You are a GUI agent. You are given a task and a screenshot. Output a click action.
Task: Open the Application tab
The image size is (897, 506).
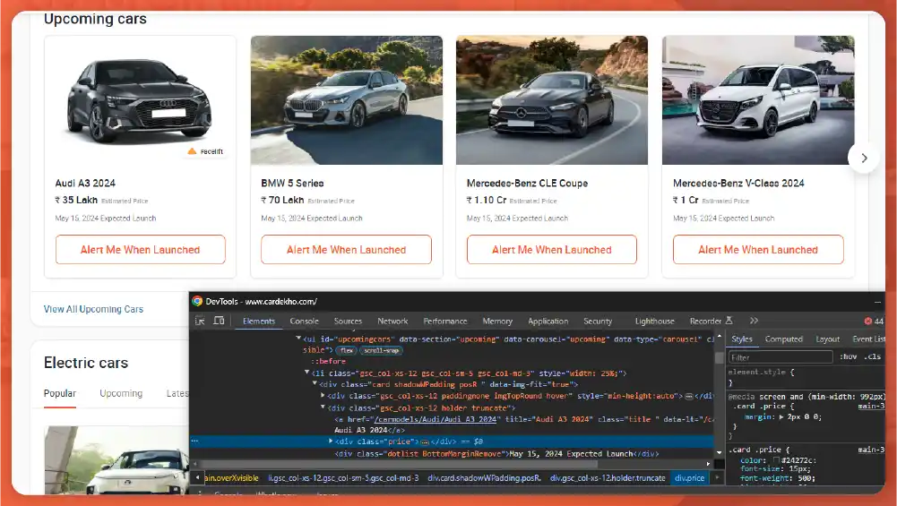click(x=548, y=322)
